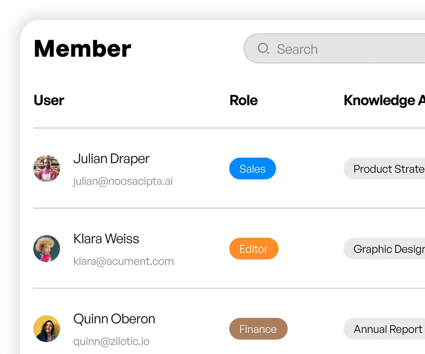425x354 pixels.
Task: Click into the Search input field
Action: pos(334,49)
